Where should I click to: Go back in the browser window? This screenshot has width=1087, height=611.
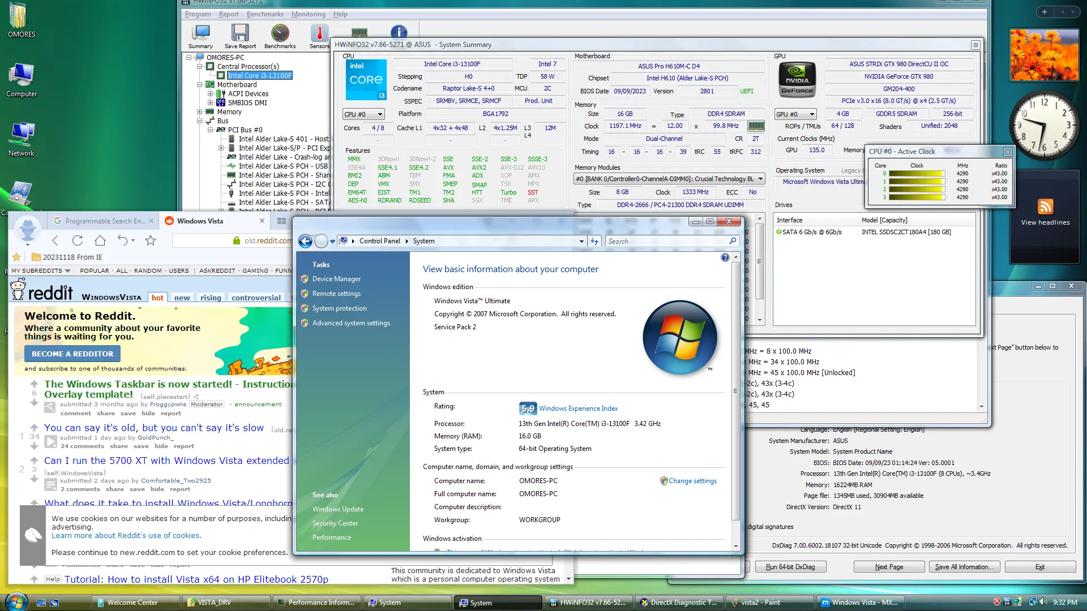pyautogui.click(x=55, y=240)
